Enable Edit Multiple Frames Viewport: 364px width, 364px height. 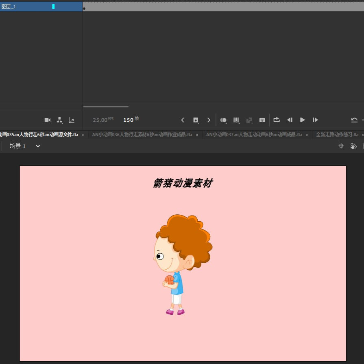coord(249,120)
